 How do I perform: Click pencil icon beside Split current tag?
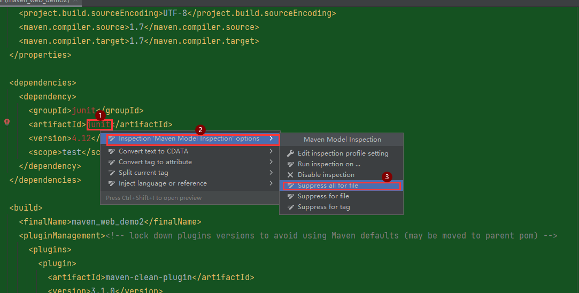coord(112,173)
